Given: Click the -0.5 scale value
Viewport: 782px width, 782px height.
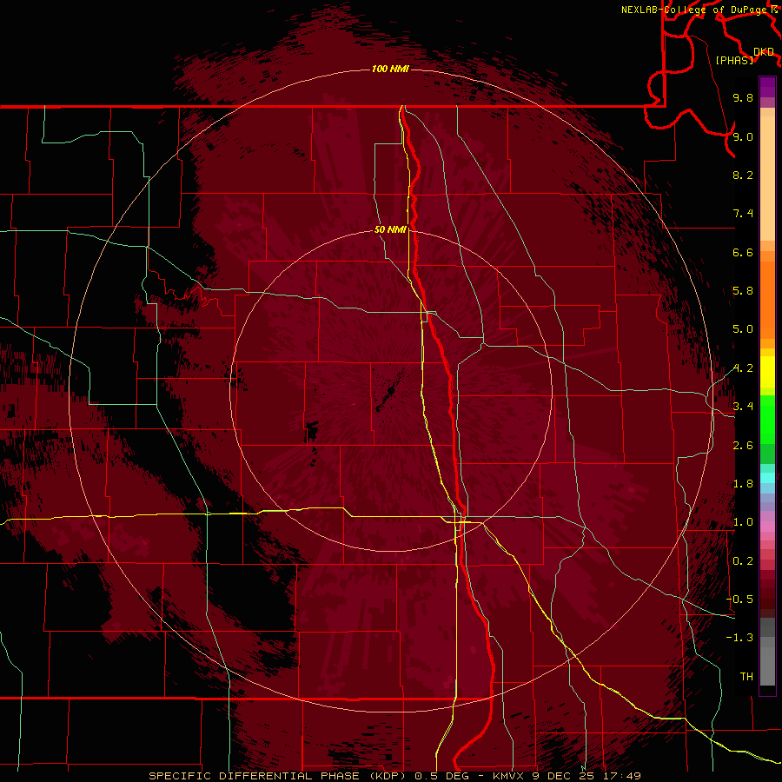Looking at the screenshot, I should [739, 600].
